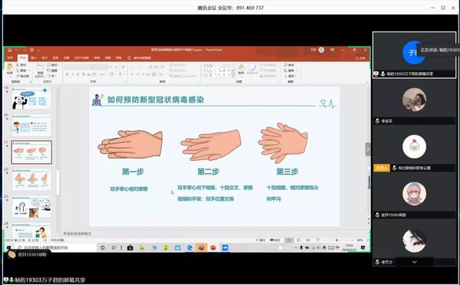Image resolution: width=460 pixels, height=285 pixels.
Task: Collapse the participant sidebar with arrow handle
Action: 368,149
